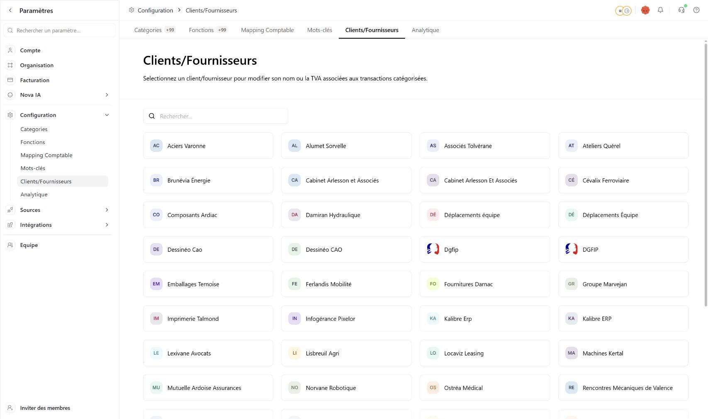The width and height of the screenshot is (708, 419).
Task: Expand the Intégrations chevron
Action: 107,225
